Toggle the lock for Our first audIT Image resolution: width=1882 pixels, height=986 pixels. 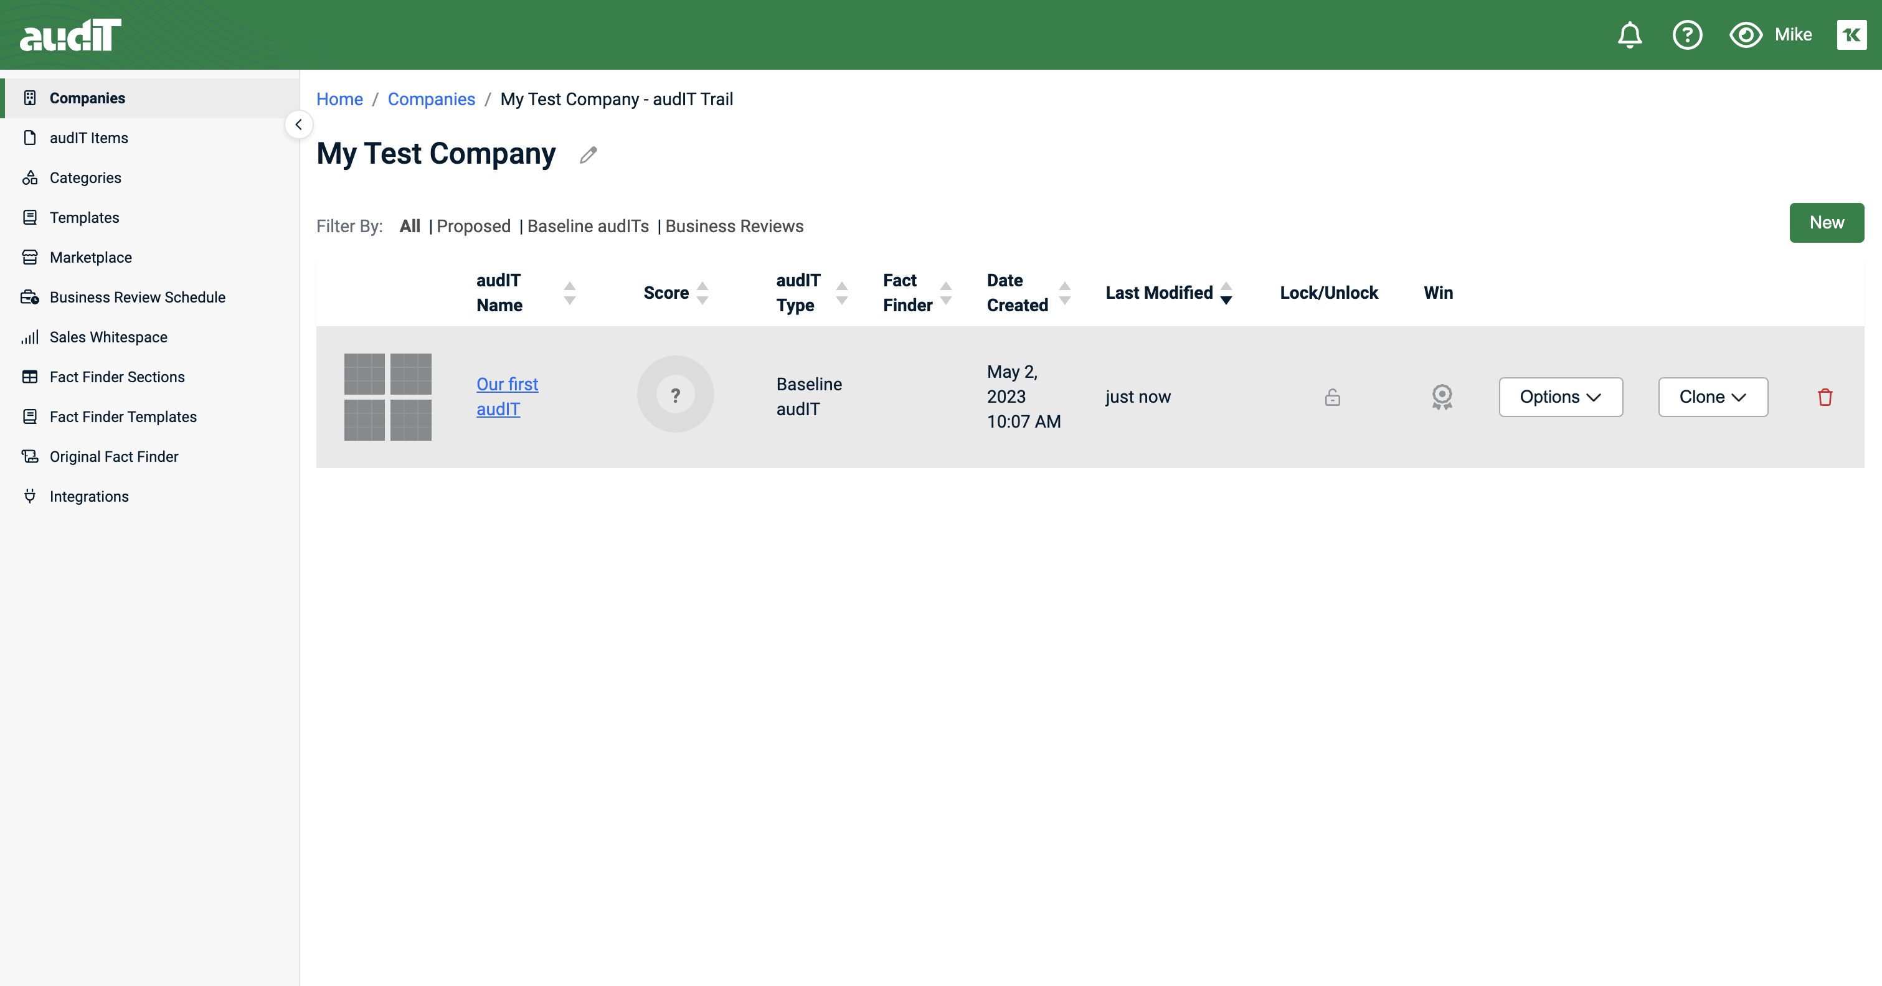[1333, 397]
